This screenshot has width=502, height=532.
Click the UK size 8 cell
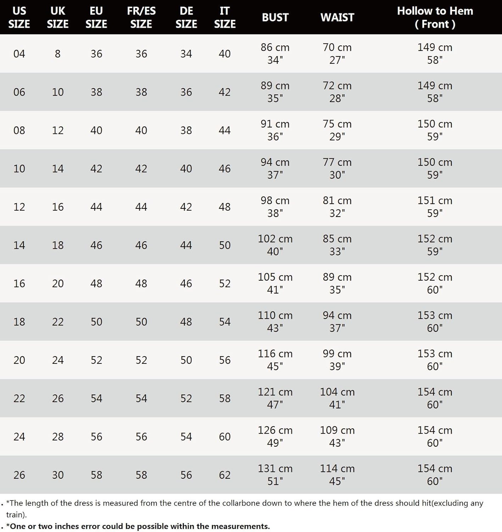(58, 54)
